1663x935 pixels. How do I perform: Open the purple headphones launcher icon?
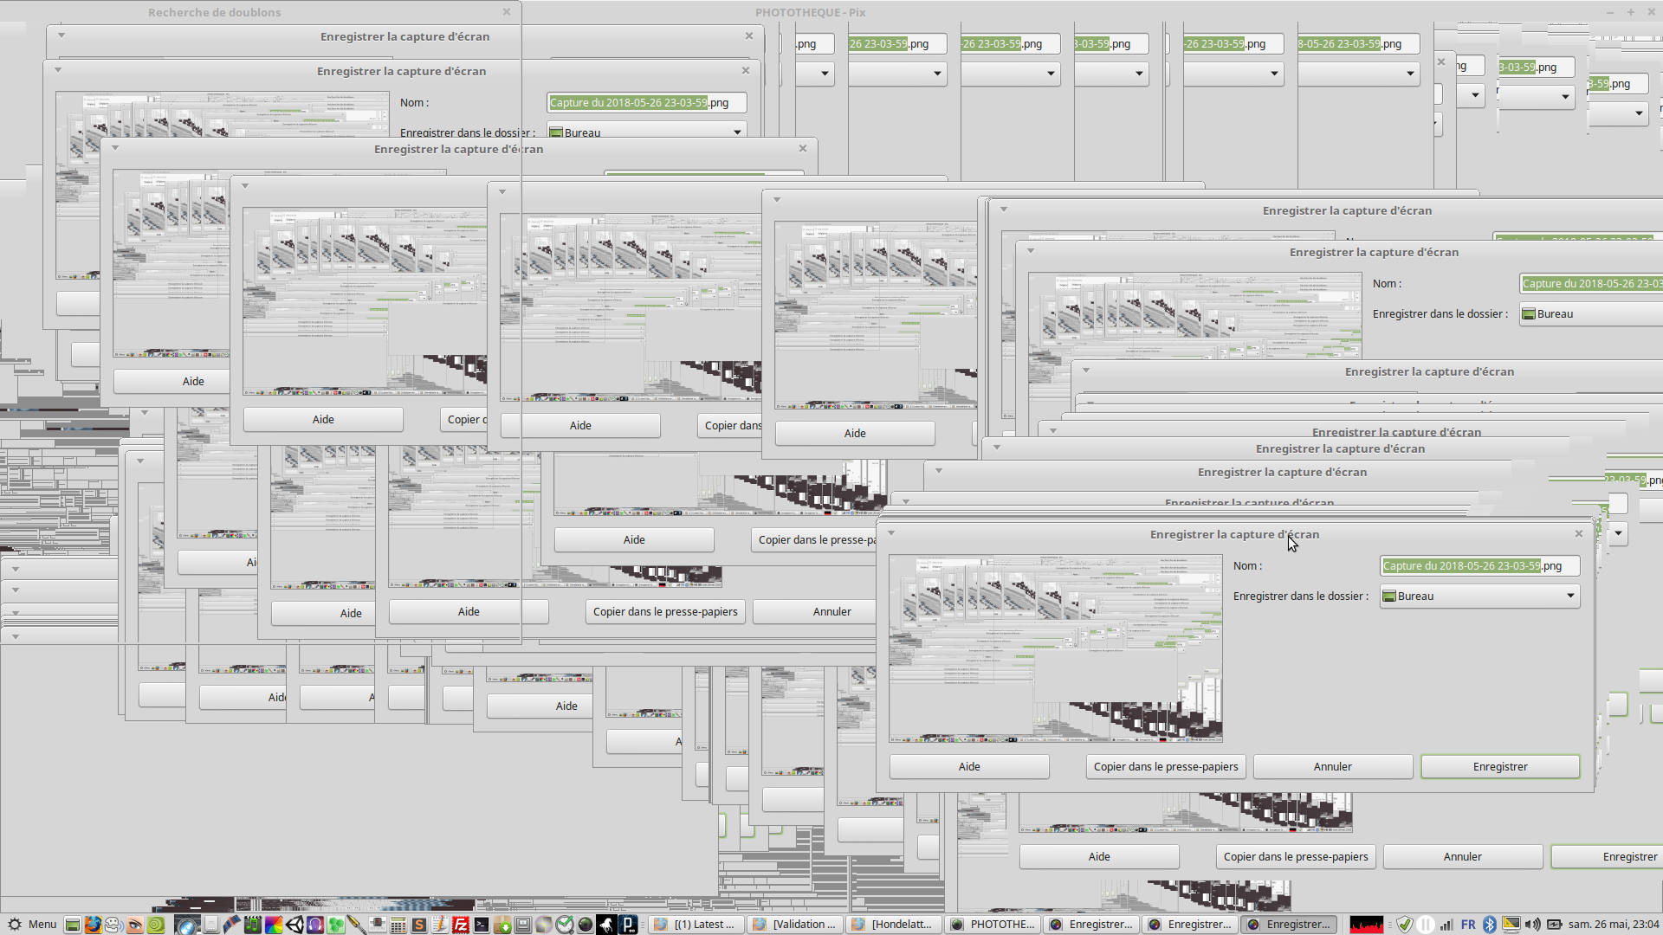pos(315,925)
